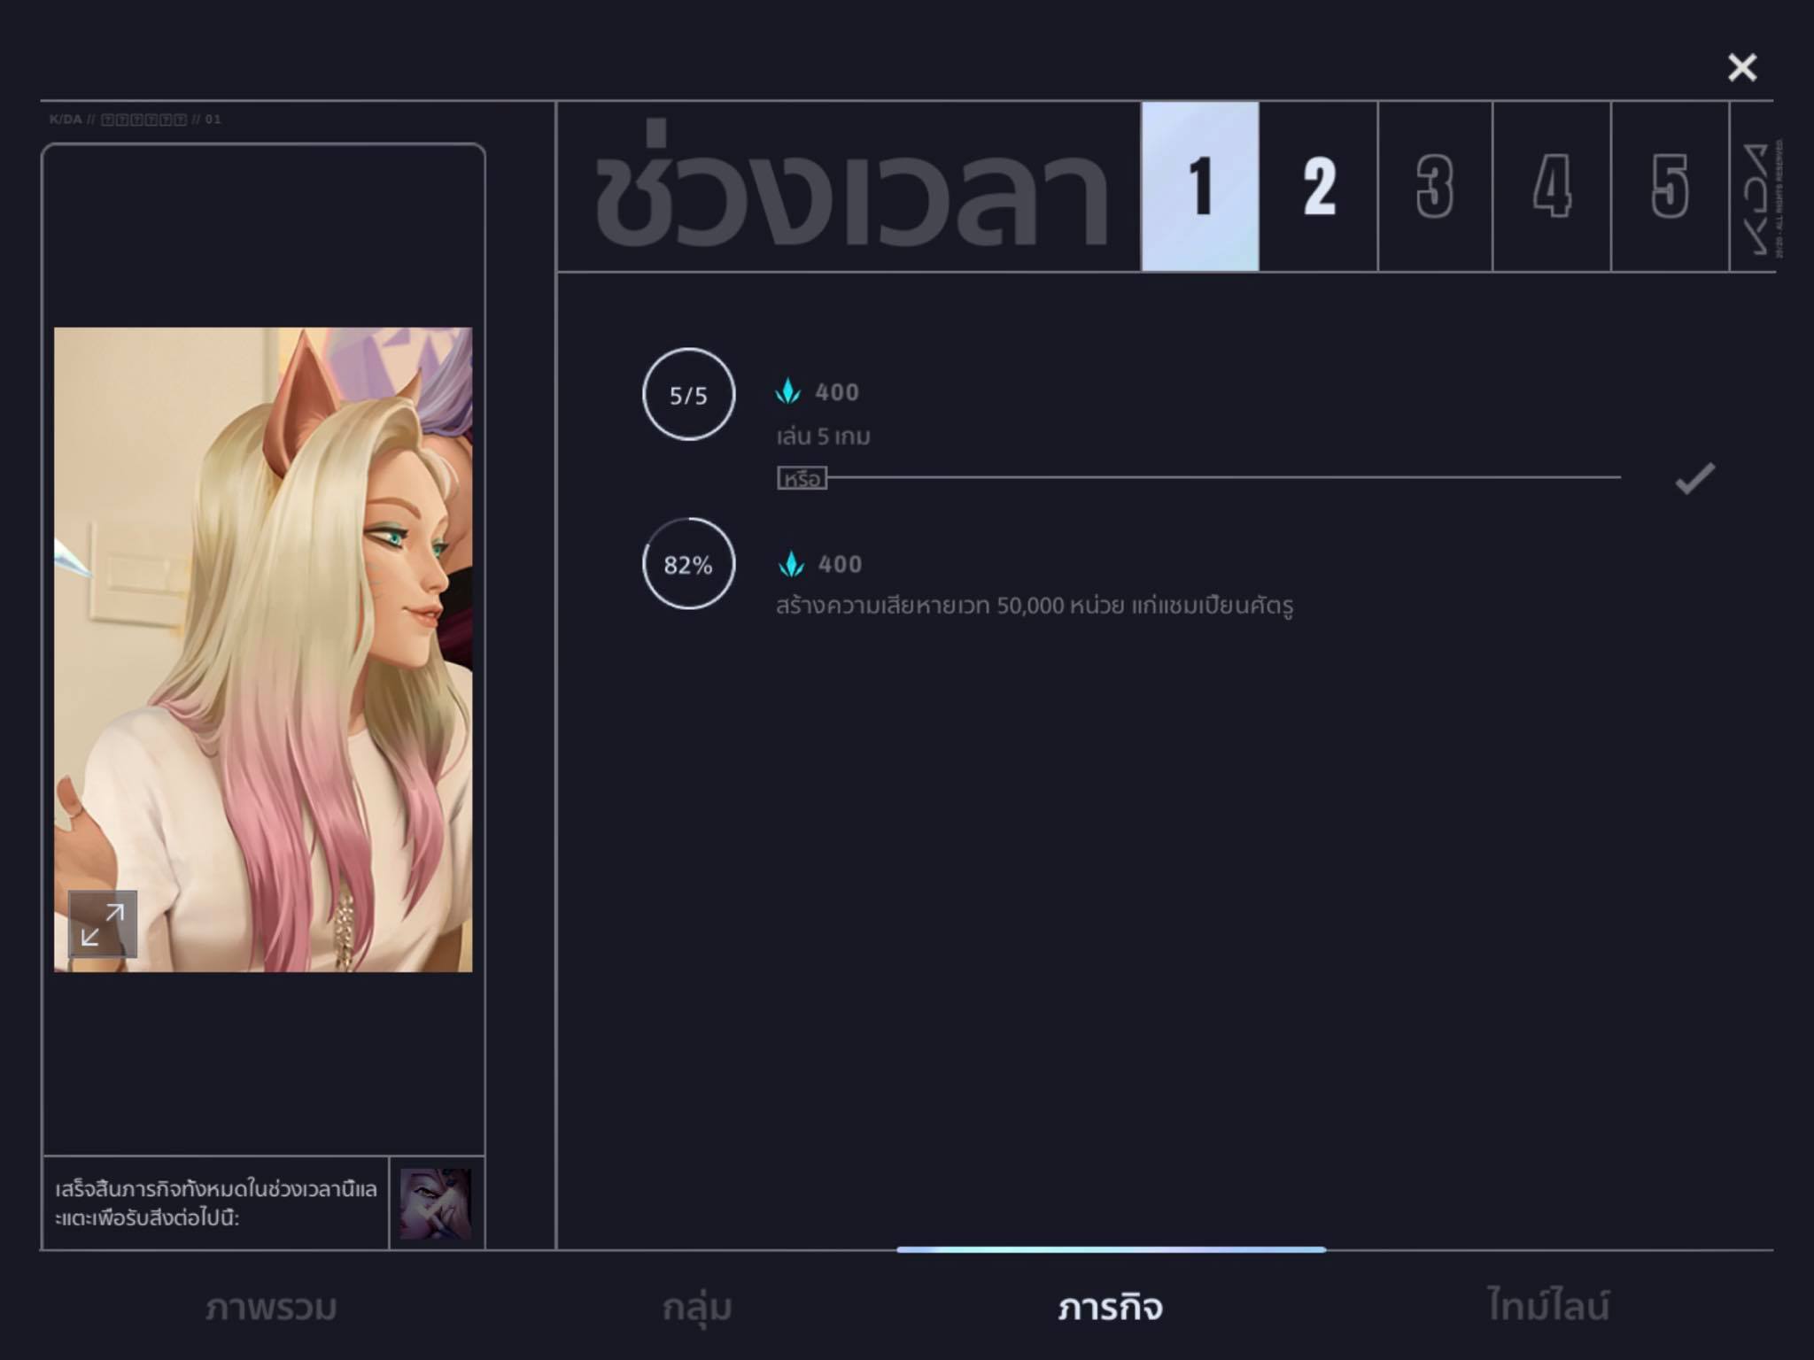The image size is (1814, 1360).
Task: Switch to the กลุ่ม group tab
Action: coord(697,1307)
